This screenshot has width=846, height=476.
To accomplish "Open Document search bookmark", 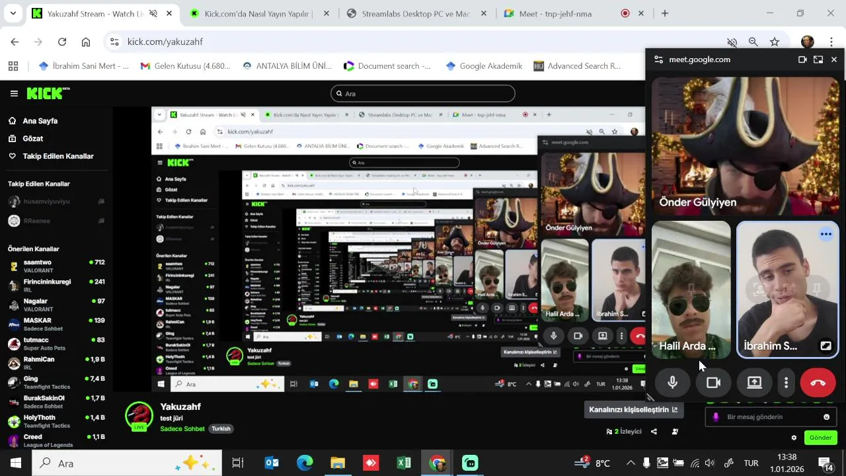I will (387, 66).
